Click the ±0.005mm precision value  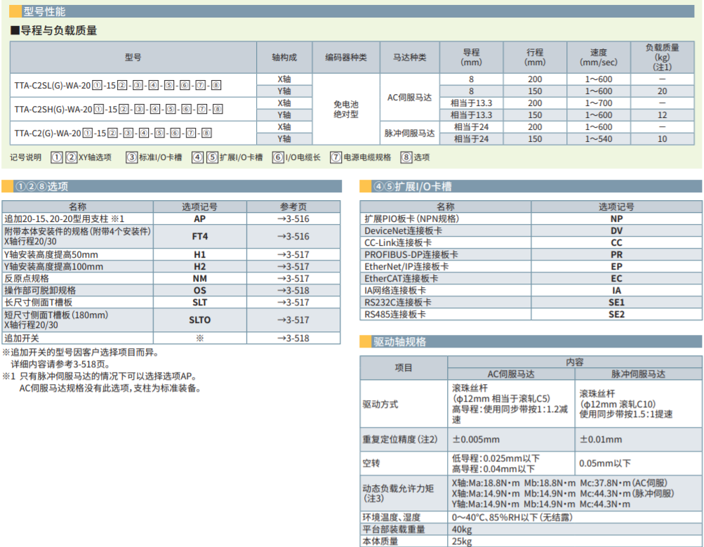click(475, 440)
